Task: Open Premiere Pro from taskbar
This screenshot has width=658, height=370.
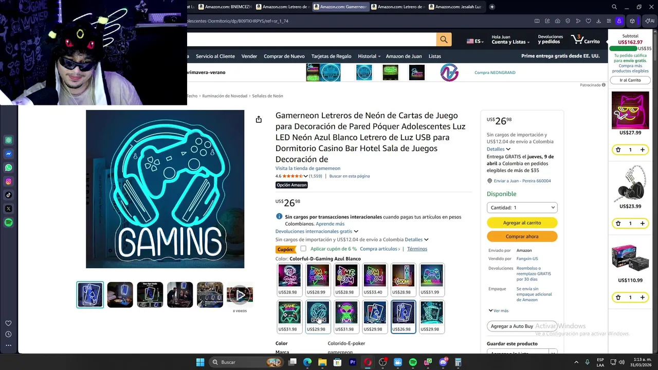Action: pos(353,362)
